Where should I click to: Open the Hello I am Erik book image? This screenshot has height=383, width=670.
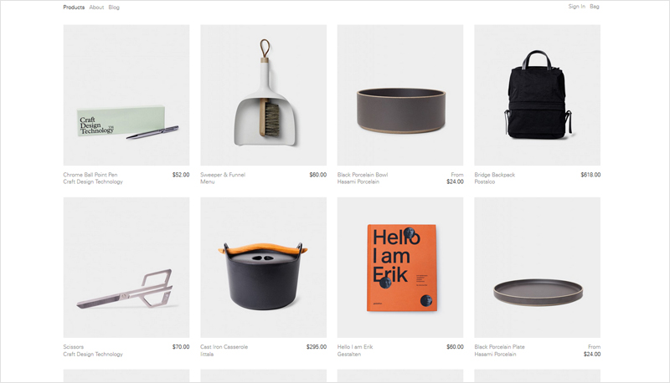[x=400, y=268]
